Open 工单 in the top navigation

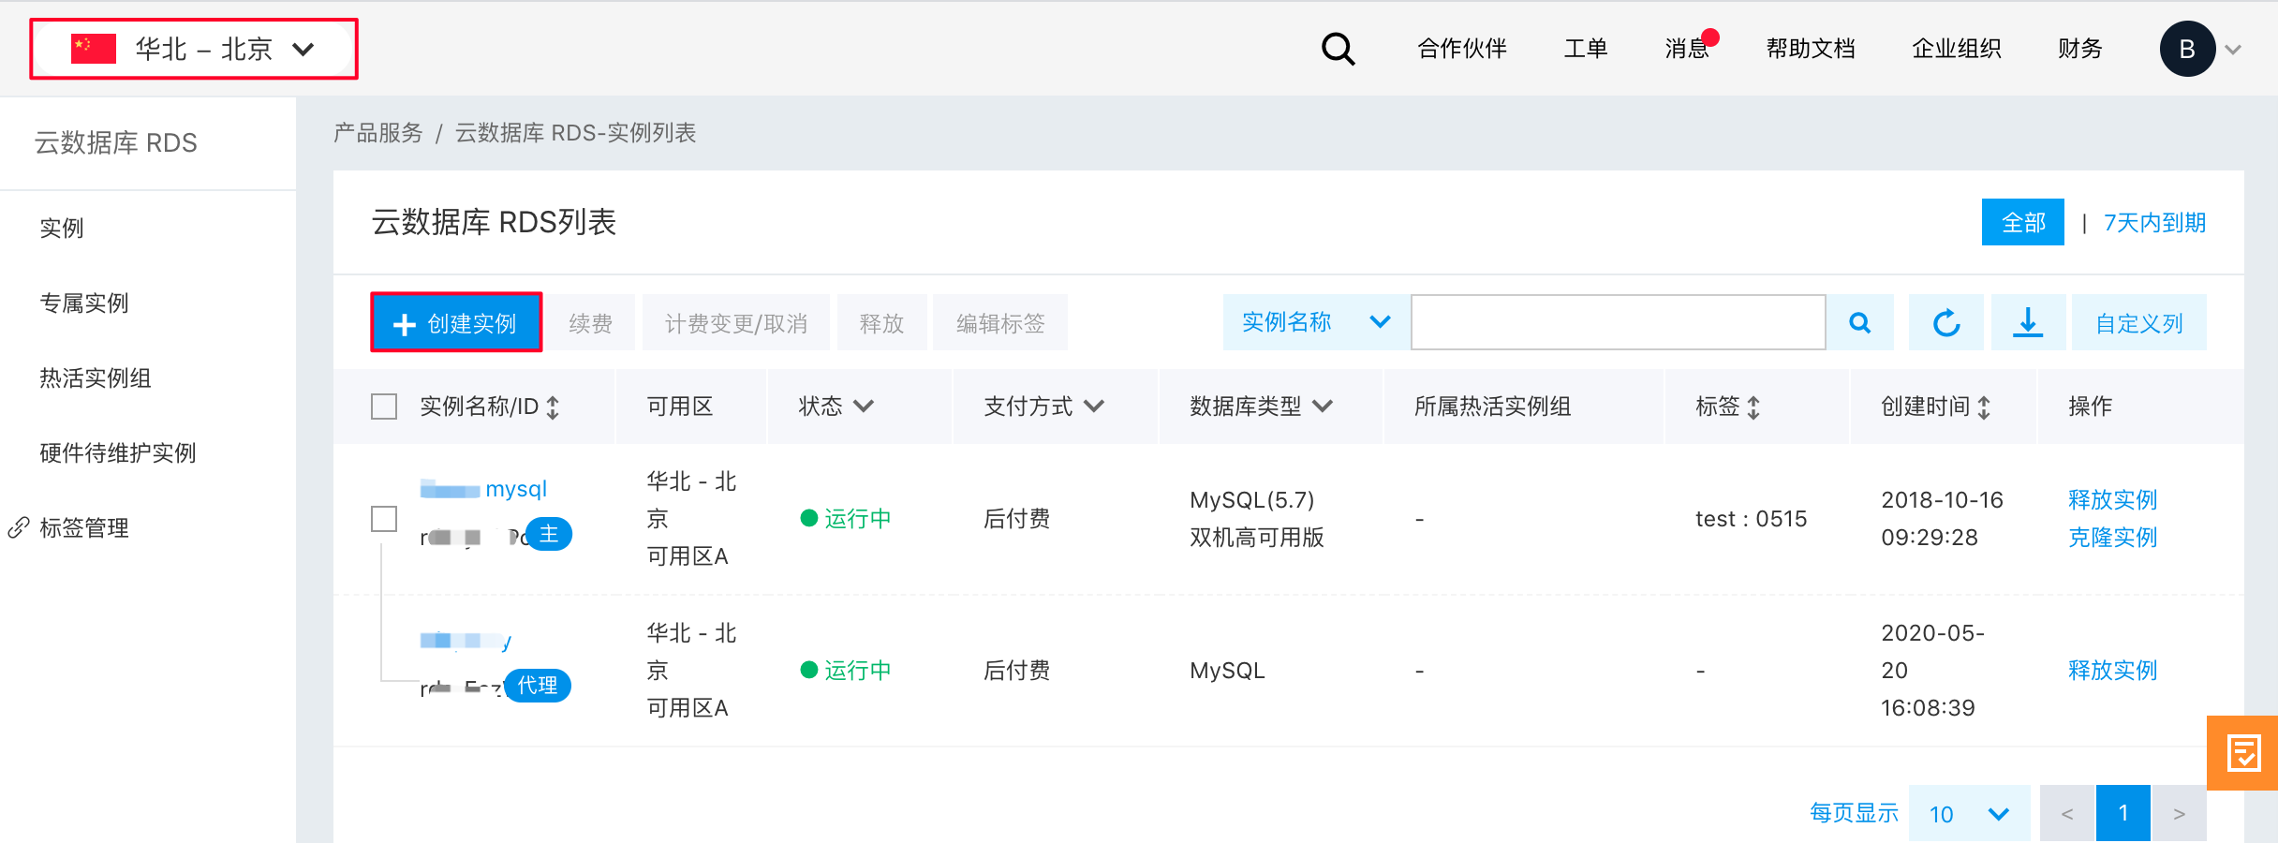pos(1586,49)
